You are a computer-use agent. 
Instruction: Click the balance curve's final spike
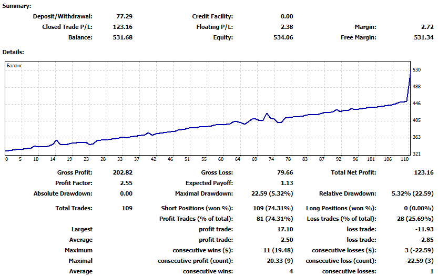pyautogui.click(x=409, y=85)
